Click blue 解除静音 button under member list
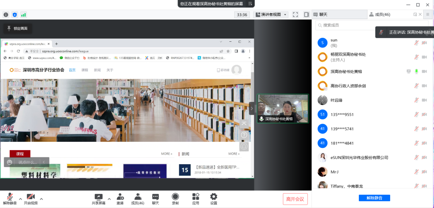The image size is (434, 208). [x=374, y=198]
